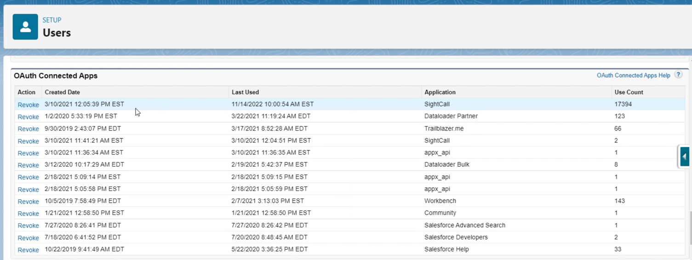The height and width of the screenshot is (260, 692).
Task: Click last used 5/22/2020 3:36:25 PM EDT
Action: click(x=269, y=249)
